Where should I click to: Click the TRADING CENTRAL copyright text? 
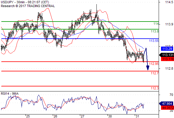(x=28, y=6)
